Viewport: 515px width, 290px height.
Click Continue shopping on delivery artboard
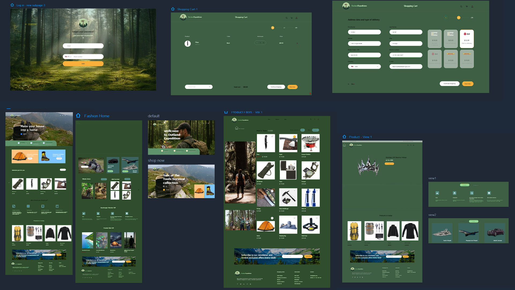point(449,84)
